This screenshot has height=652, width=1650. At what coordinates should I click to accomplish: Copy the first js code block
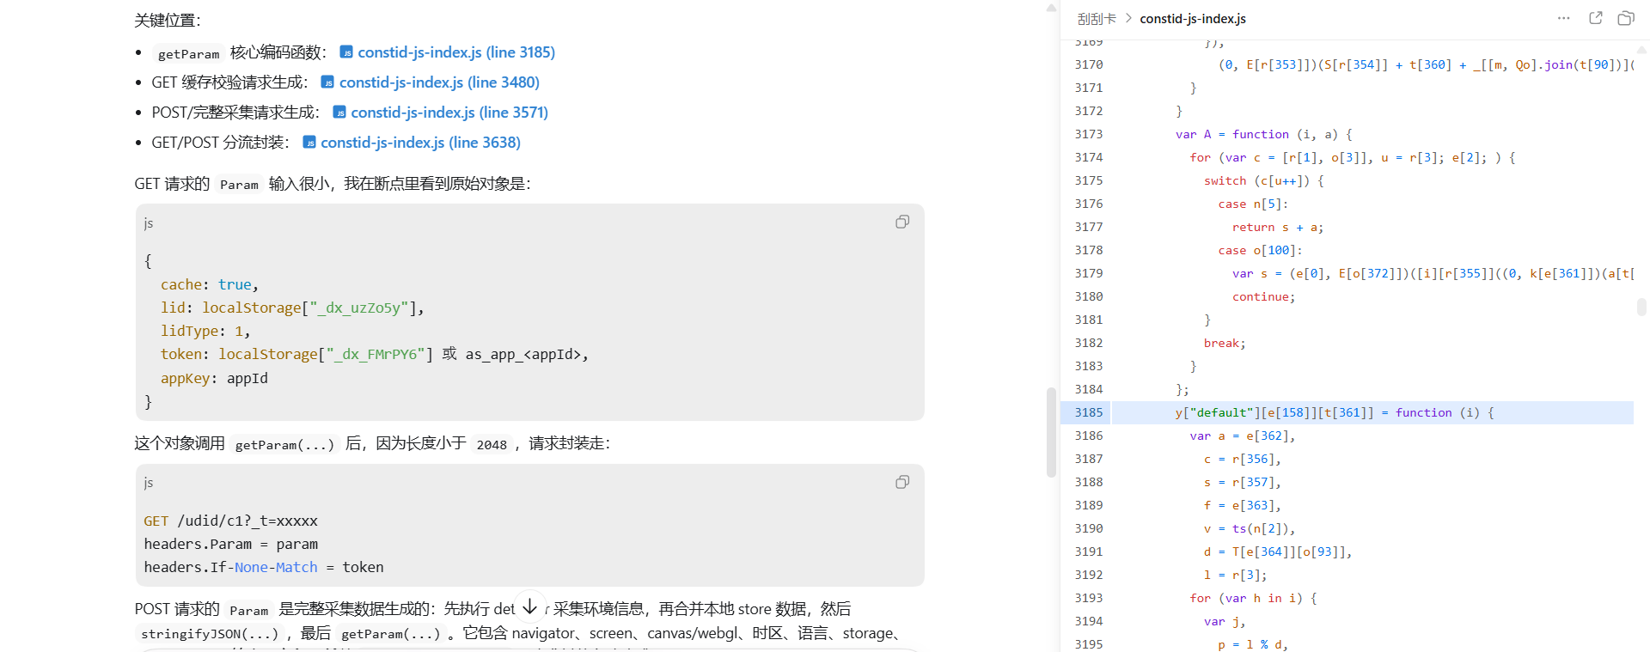coord(902,222)
